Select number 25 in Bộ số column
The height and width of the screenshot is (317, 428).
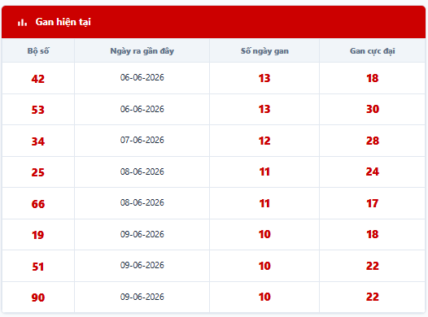tap(38, 172)
